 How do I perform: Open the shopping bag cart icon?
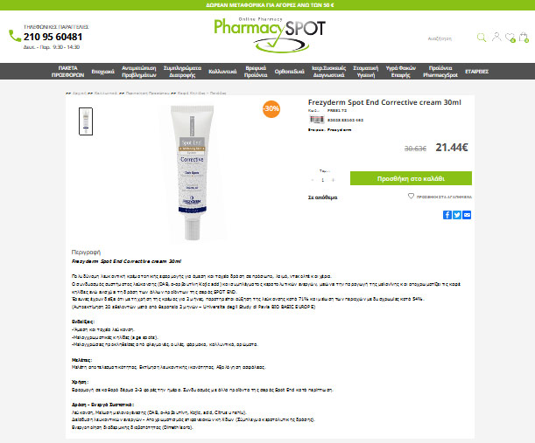click(x=524, y=37)
